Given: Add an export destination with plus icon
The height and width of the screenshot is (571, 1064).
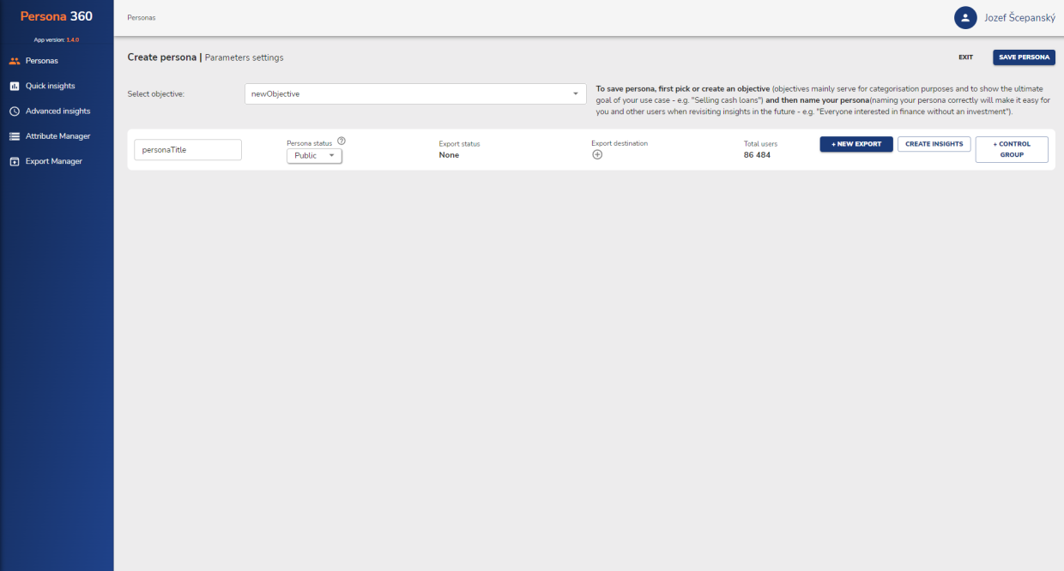Looking at the screenshot, I should (x=597, y=154).
